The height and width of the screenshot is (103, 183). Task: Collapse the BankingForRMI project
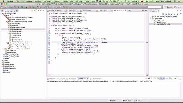pyautogui.click(x=2, y=14)
